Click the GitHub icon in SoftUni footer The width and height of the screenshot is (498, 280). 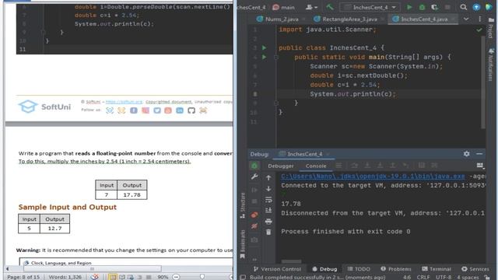coord(191,110)
